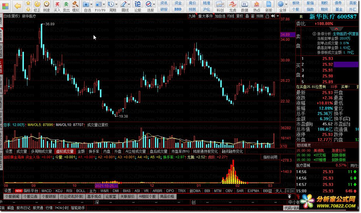Expand the 自选 dropdown arrow
Screen dimensions: 361x213
point(91,4)
